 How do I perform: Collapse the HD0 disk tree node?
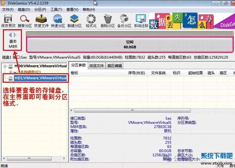tap(6, 66)
